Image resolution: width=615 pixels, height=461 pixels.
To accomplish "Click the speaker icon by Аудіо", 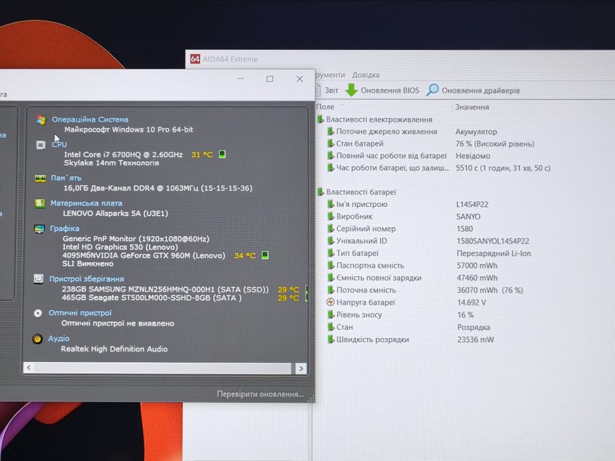I will point(38,339).
